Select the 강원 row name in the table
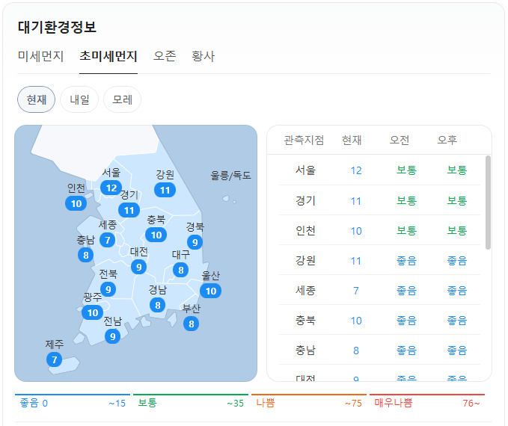 pyautogui.click(x=305, y=261)
